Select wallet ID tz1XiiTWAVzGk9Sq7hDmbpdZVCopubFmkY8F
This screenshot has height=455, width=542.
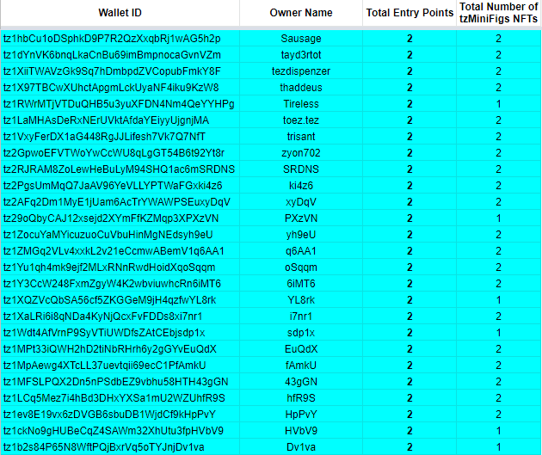(120, 71)
